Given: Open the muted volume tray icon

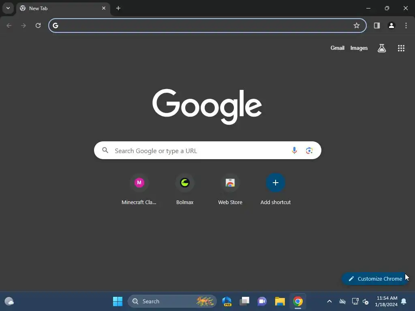Looking at the screenshot, I should (366, 301).
